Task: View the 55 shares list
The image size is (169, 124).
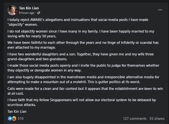Action: [x=157, y=119]
